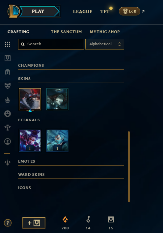Select the Zilean eternals thumbnail
The height and width of the screenshot is (233, 163).
pos(57,140)
